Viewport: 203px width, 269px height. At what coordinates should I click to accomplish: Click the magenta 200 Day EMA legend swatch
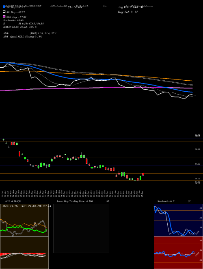[x=4, y=16]
